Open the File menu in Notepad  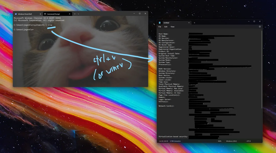click(x=159, y=27)
